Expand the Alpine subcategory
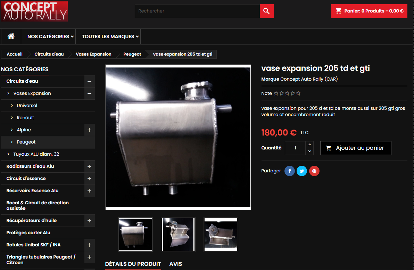 point(89,130)
